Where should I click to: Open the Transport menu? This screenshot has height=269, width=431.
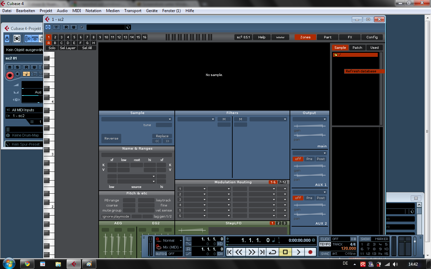pos(133,11)
